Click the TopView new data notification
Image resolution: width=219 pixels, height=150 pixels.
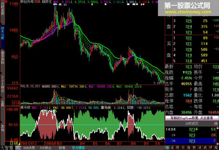(x=192, y=118)
